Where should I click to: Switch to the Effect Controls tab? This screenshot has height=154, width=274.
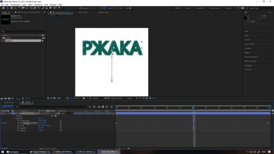[x=29, y=12]
